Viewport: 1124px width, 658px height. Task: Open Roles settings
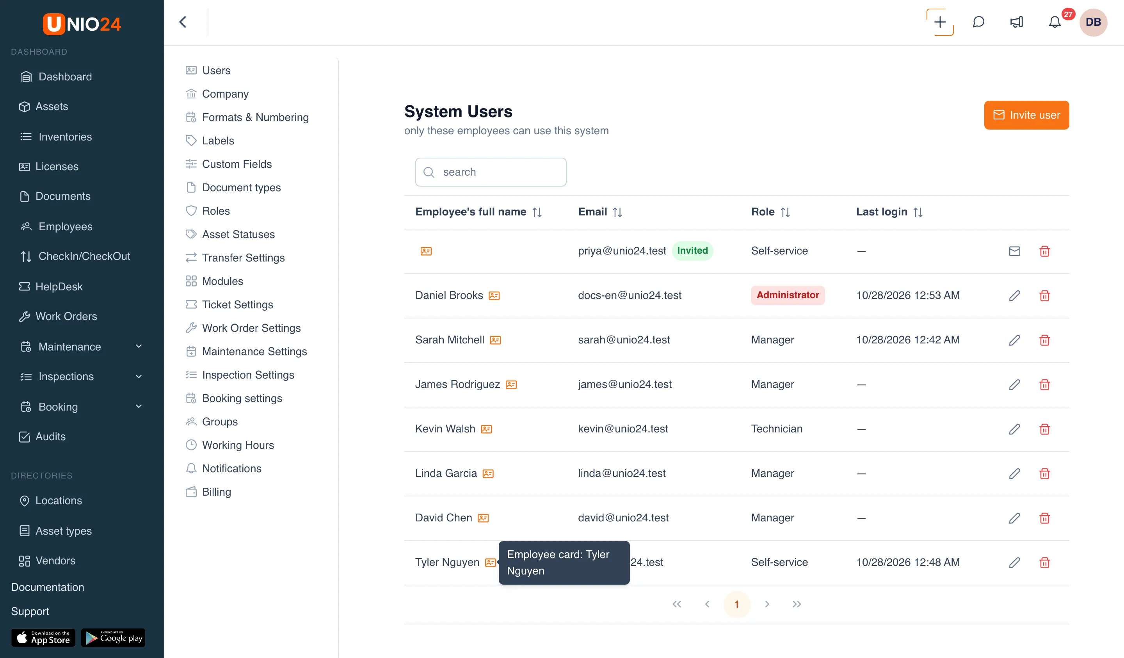tap(207, 211)
